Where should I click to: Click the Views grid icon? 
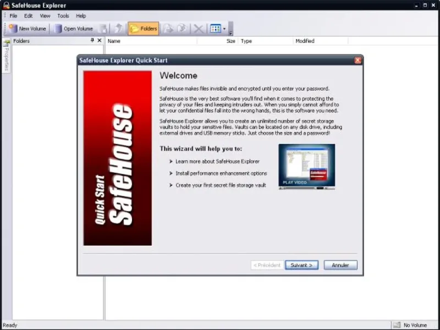pyautogui.click(x=216, y=29)
